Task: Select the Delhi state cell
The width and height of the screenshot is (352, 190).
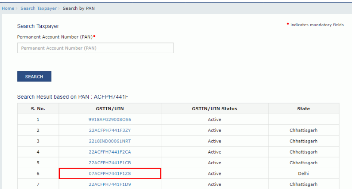Action: (x=303, y=174)
